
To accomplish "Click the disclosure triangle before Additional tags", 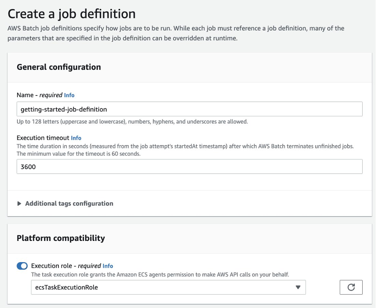I will (19, 204).
